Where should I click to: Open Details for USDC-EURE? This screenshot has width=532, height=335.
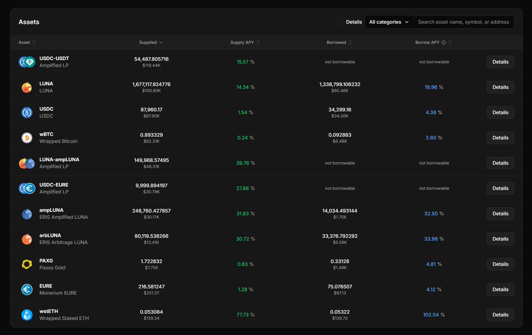(x=500, y=188)
